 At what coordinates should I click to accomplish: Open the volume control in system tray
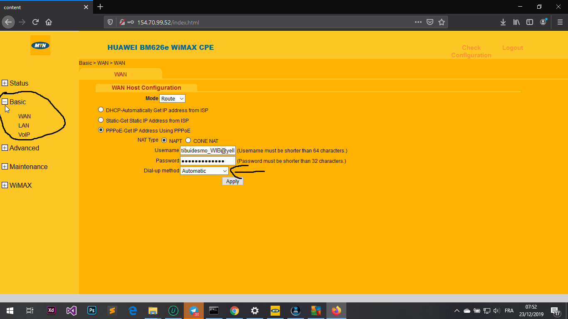point(496,311)
